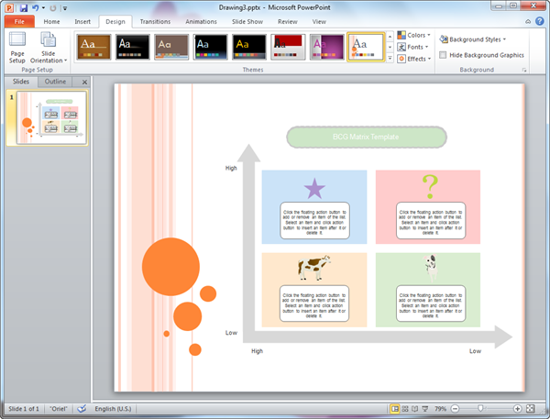Click the zoom slider in status bar

480,408
